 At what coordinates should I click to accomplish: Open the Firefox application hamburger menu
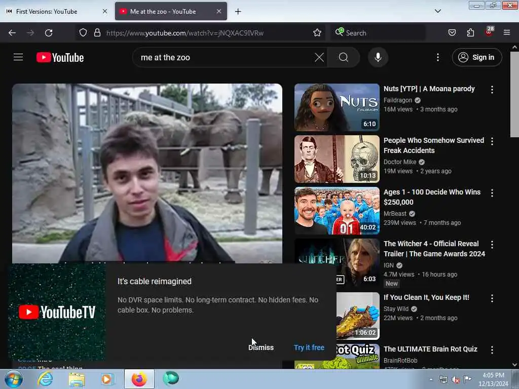(x=506, y=32)
